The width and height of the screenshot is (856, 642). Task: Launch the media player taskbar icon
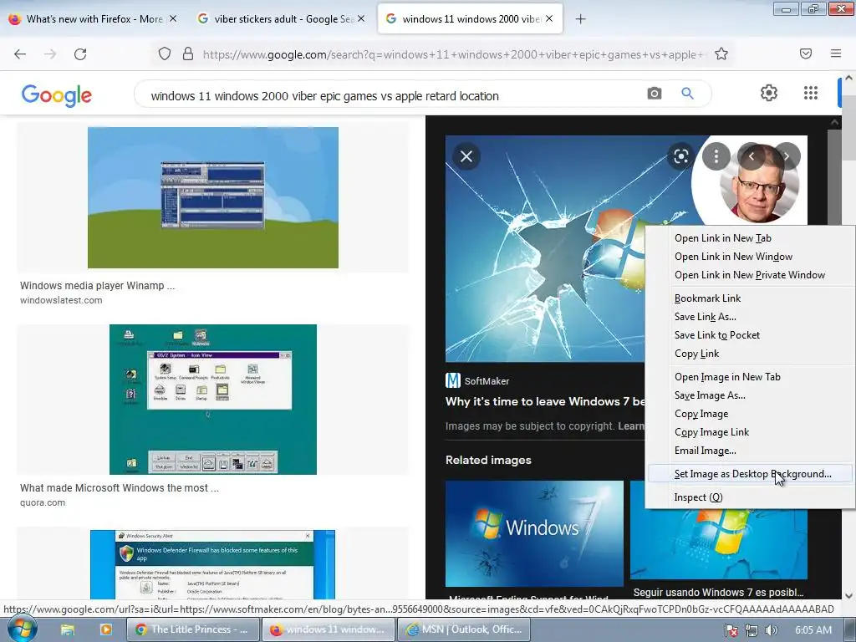(106, 629)
